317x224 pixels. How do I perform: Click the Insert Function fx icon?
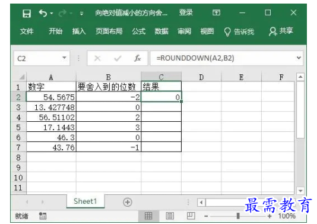pyautogui.click(x=138, y=58)
